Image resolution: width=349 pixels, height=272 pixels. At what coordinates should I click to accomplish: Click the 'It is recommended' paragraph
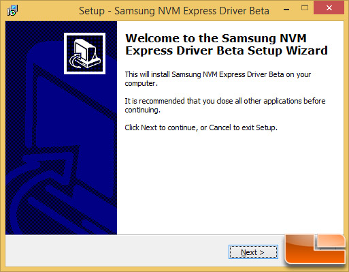[225, 105]
